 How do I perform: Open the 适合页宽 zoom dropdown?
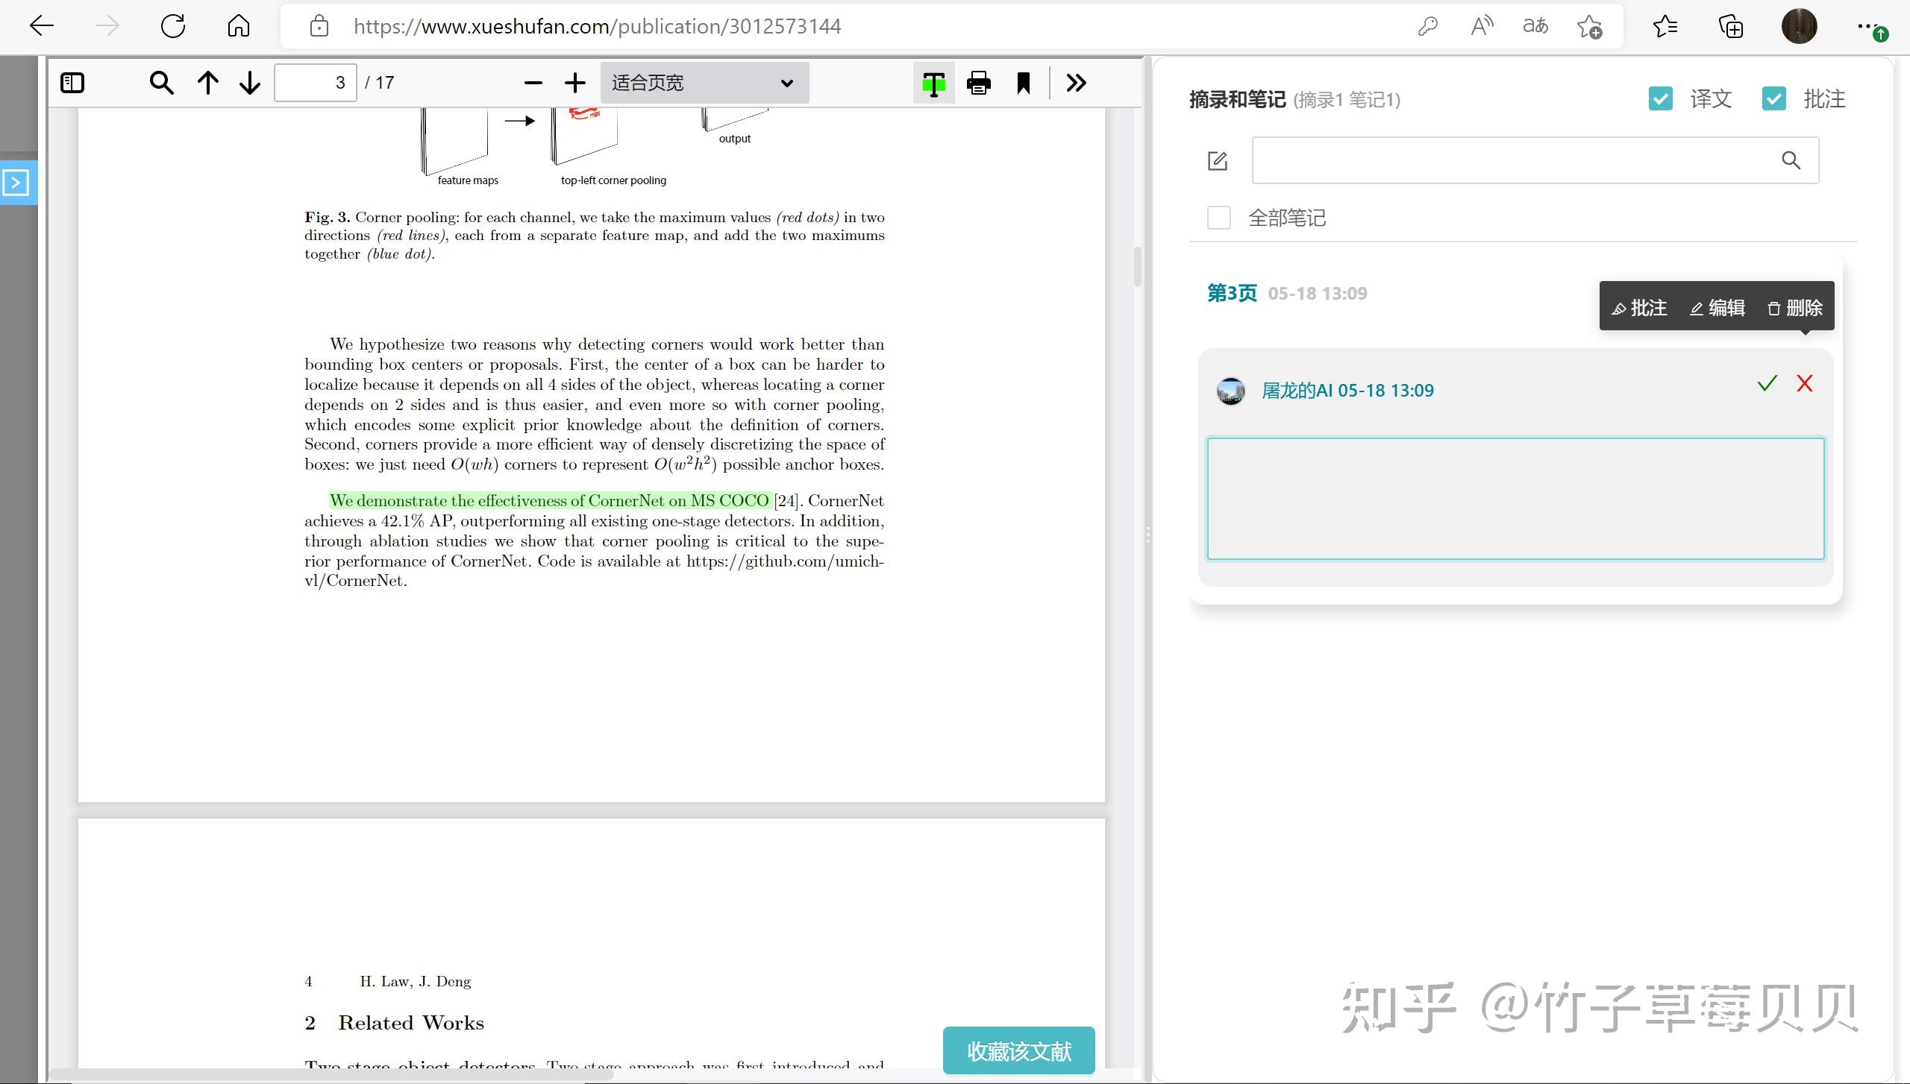coord(702,82)
